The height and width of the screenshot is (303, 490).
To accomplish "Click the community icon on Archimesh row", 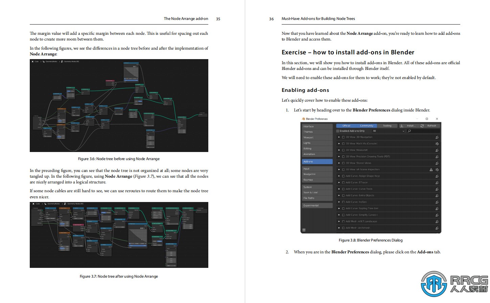I will click(437, 228).
